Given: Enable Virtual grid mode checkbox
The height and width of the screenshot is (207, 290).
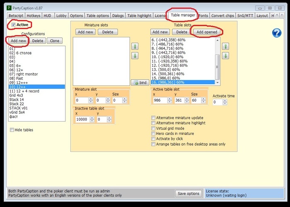Looking at the screenshot, I should tap(153, 128).
